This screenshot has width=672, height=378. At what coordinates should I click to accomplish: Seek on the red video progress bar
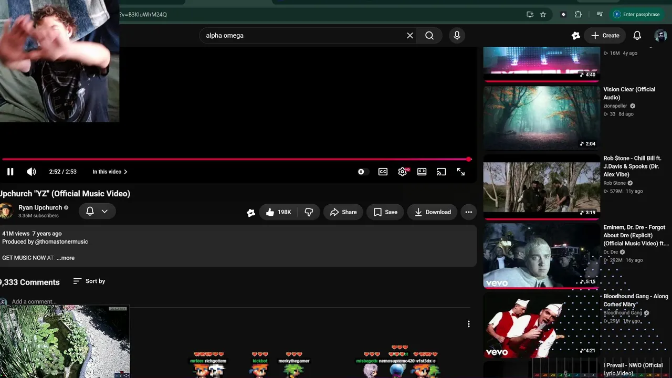point(236,159)
